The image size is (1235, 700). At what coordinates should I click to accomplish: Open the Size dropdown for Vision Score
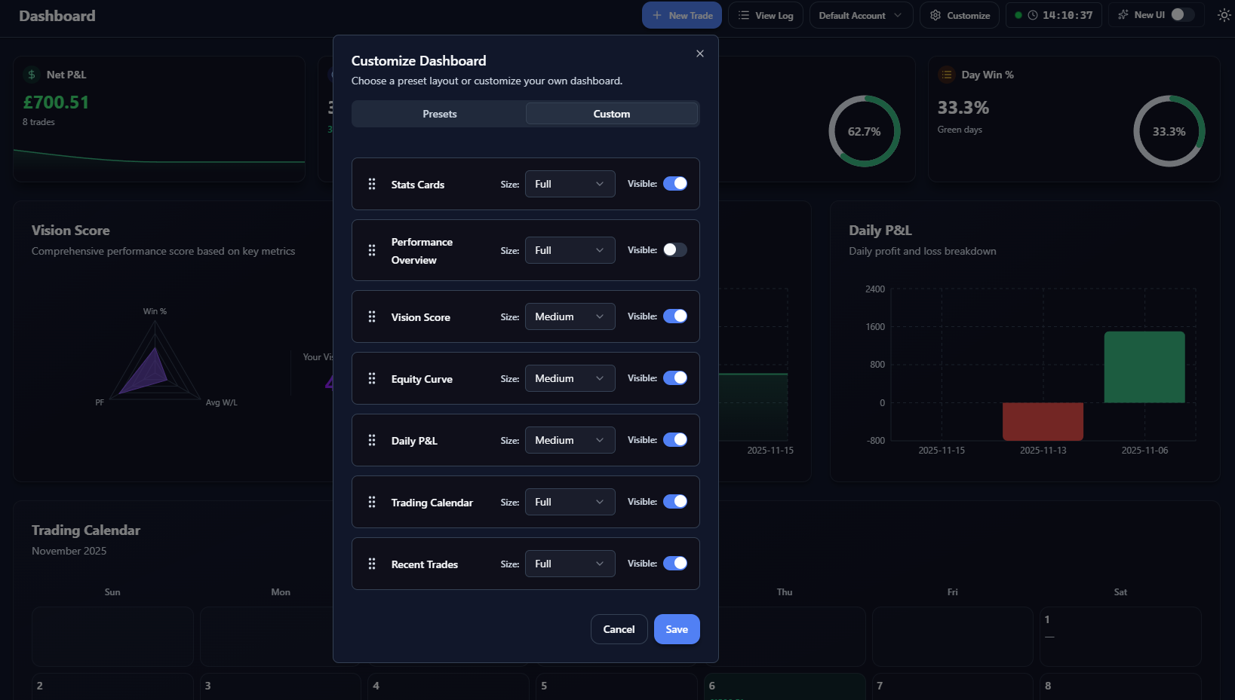coord(570,316)
